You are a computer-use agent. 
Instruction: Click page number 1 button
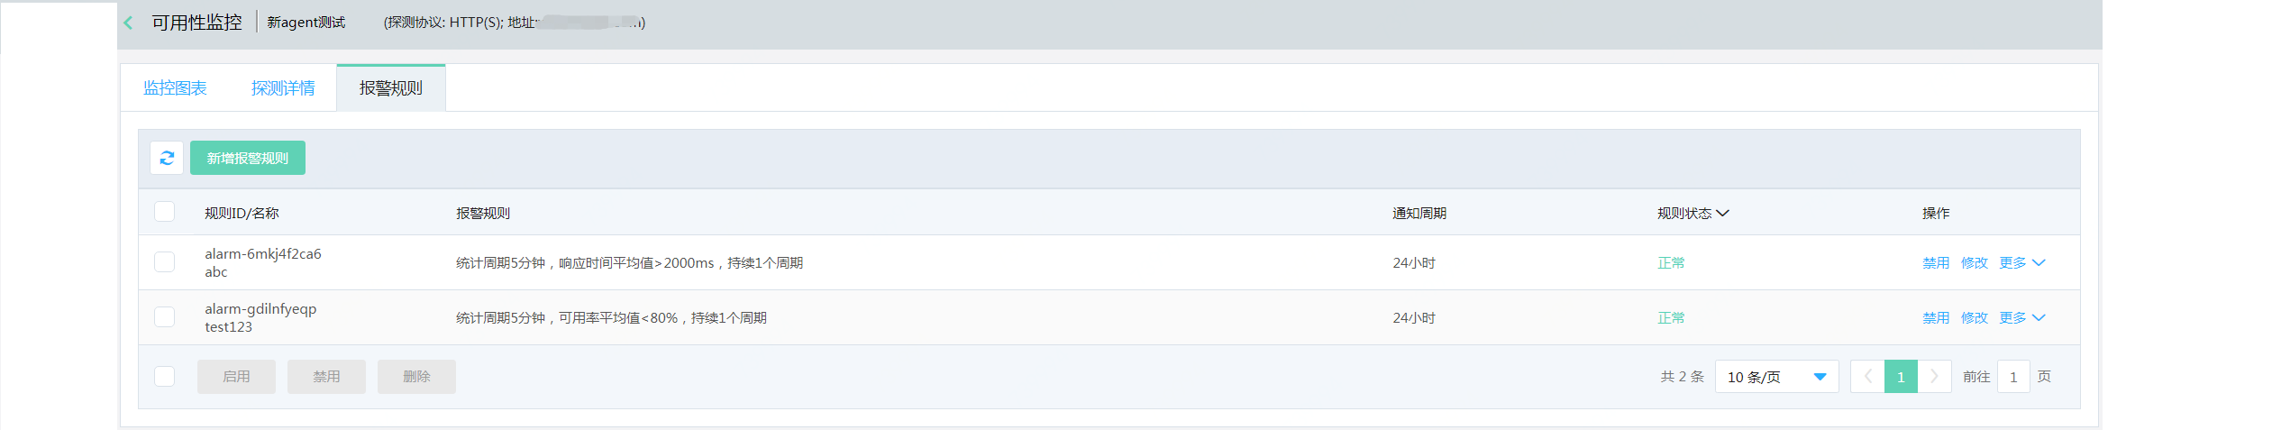[1901, 377]
